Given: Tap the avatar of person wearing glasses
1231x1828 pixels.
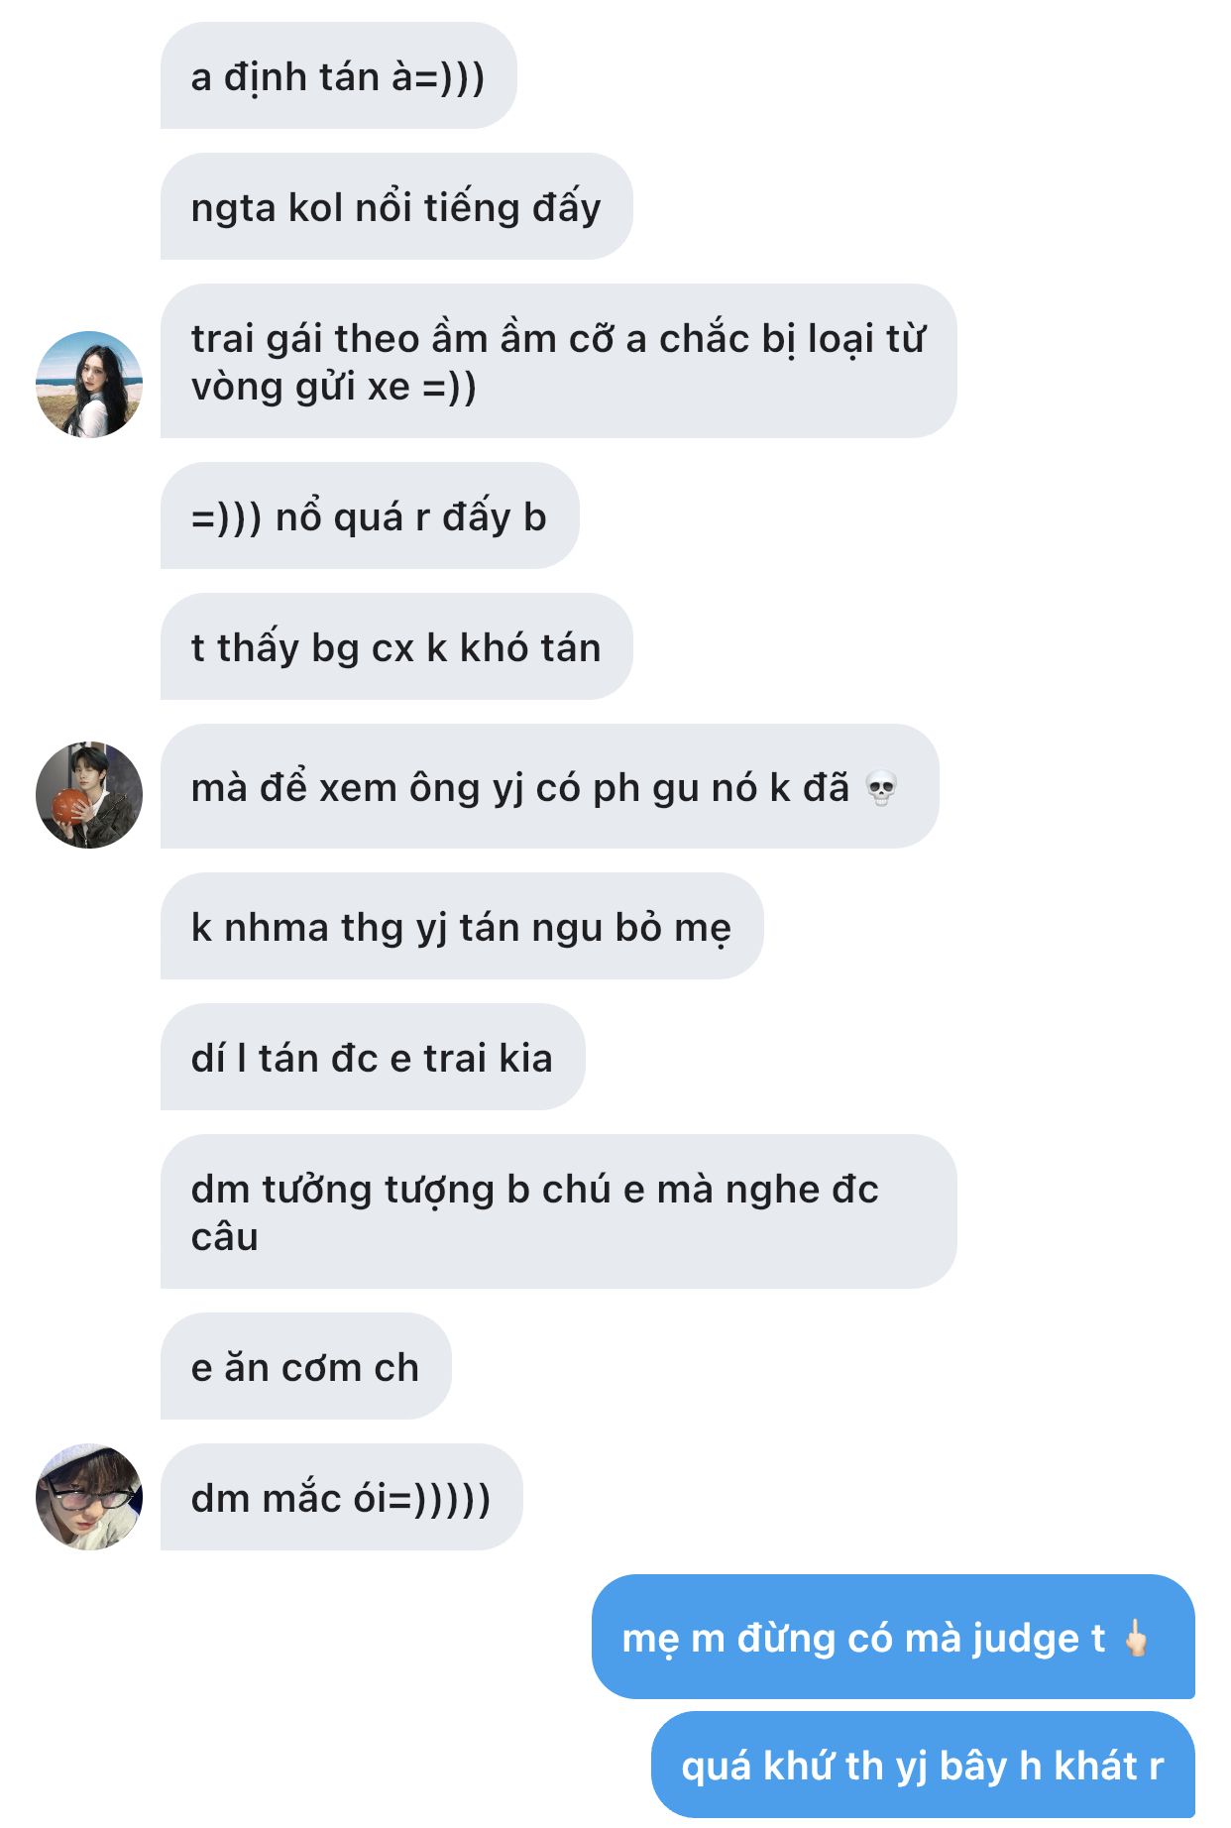Looking at the screenshot, I should [89, 1497].
